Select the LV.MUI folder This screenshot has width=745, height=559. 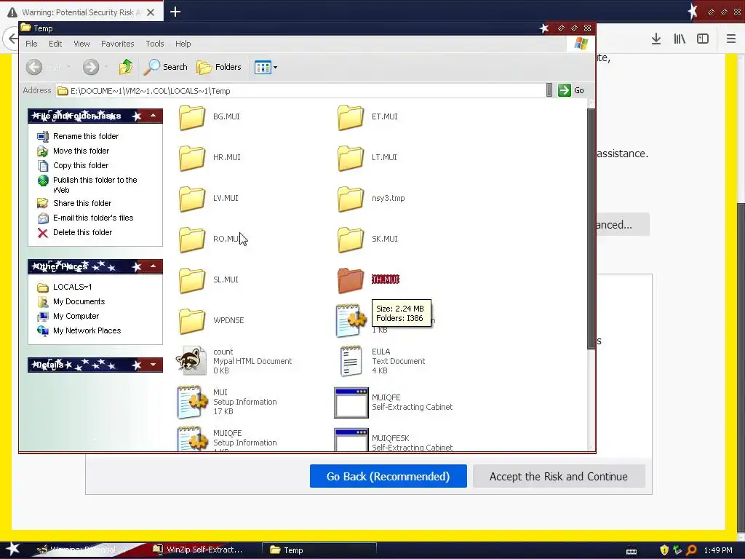[x=209, y=199]
